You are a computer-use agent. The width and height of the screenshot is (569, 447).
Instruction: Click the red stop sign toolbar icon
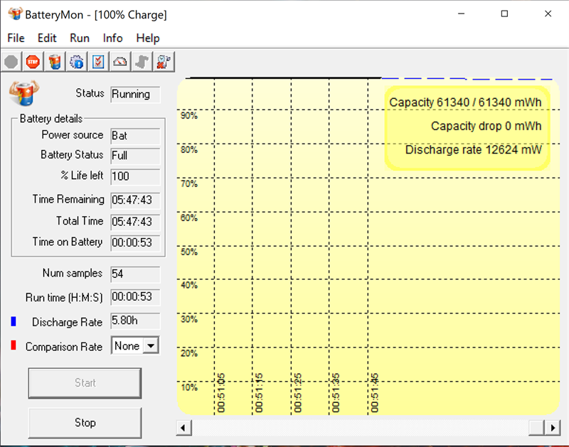click(x=33, y=62)
